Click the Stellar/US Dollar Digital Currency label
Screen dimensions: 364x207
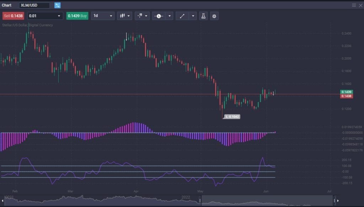click(26, 25)
